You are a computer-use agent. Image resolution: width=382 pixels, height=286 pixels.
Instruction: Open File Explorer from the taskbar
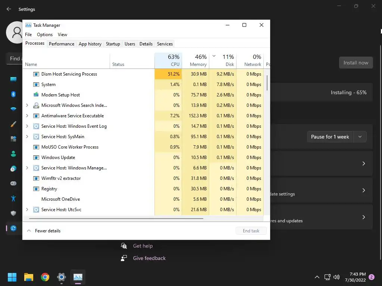tap(28, 277)
